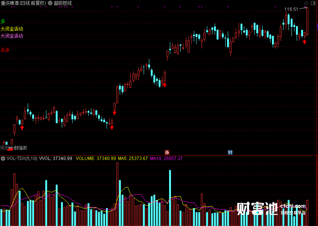Click the yellow 大资金活动 label

12,29
